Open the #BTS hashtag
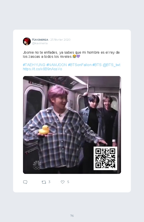 click(97, 65)
